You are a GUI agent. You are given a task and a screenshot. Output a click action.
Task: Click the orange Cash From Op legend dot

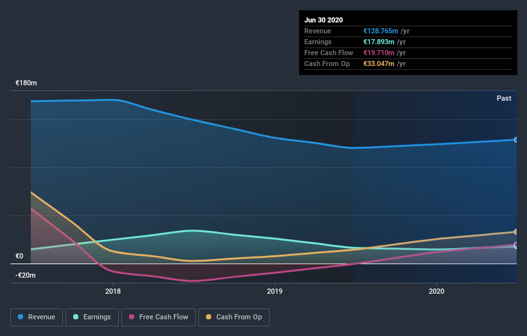coord(209,317)
